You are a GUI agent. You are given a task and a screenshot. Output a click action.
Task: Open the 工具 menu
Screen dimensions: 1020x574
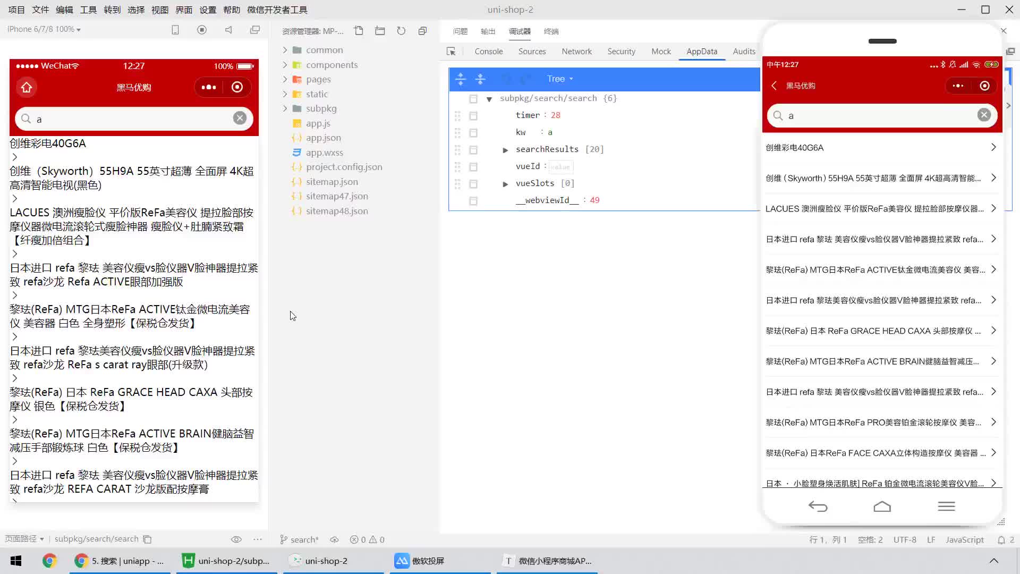click(88, 10)
